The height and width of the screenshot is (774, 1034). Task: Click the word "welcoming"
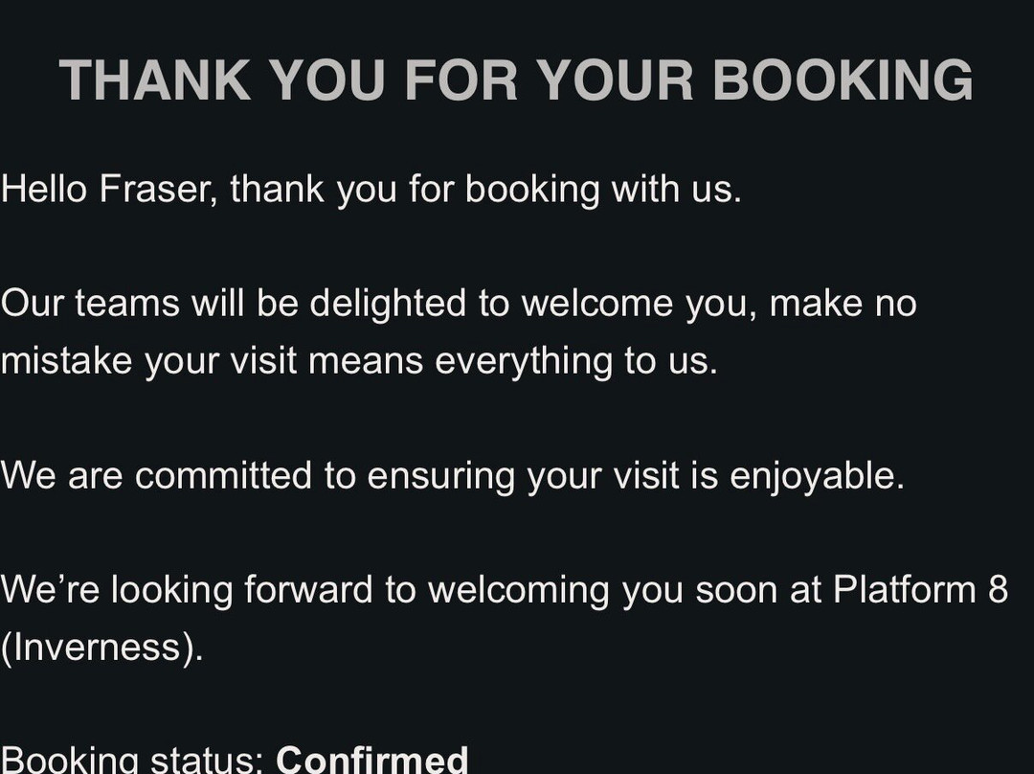(x=518, y=590)
